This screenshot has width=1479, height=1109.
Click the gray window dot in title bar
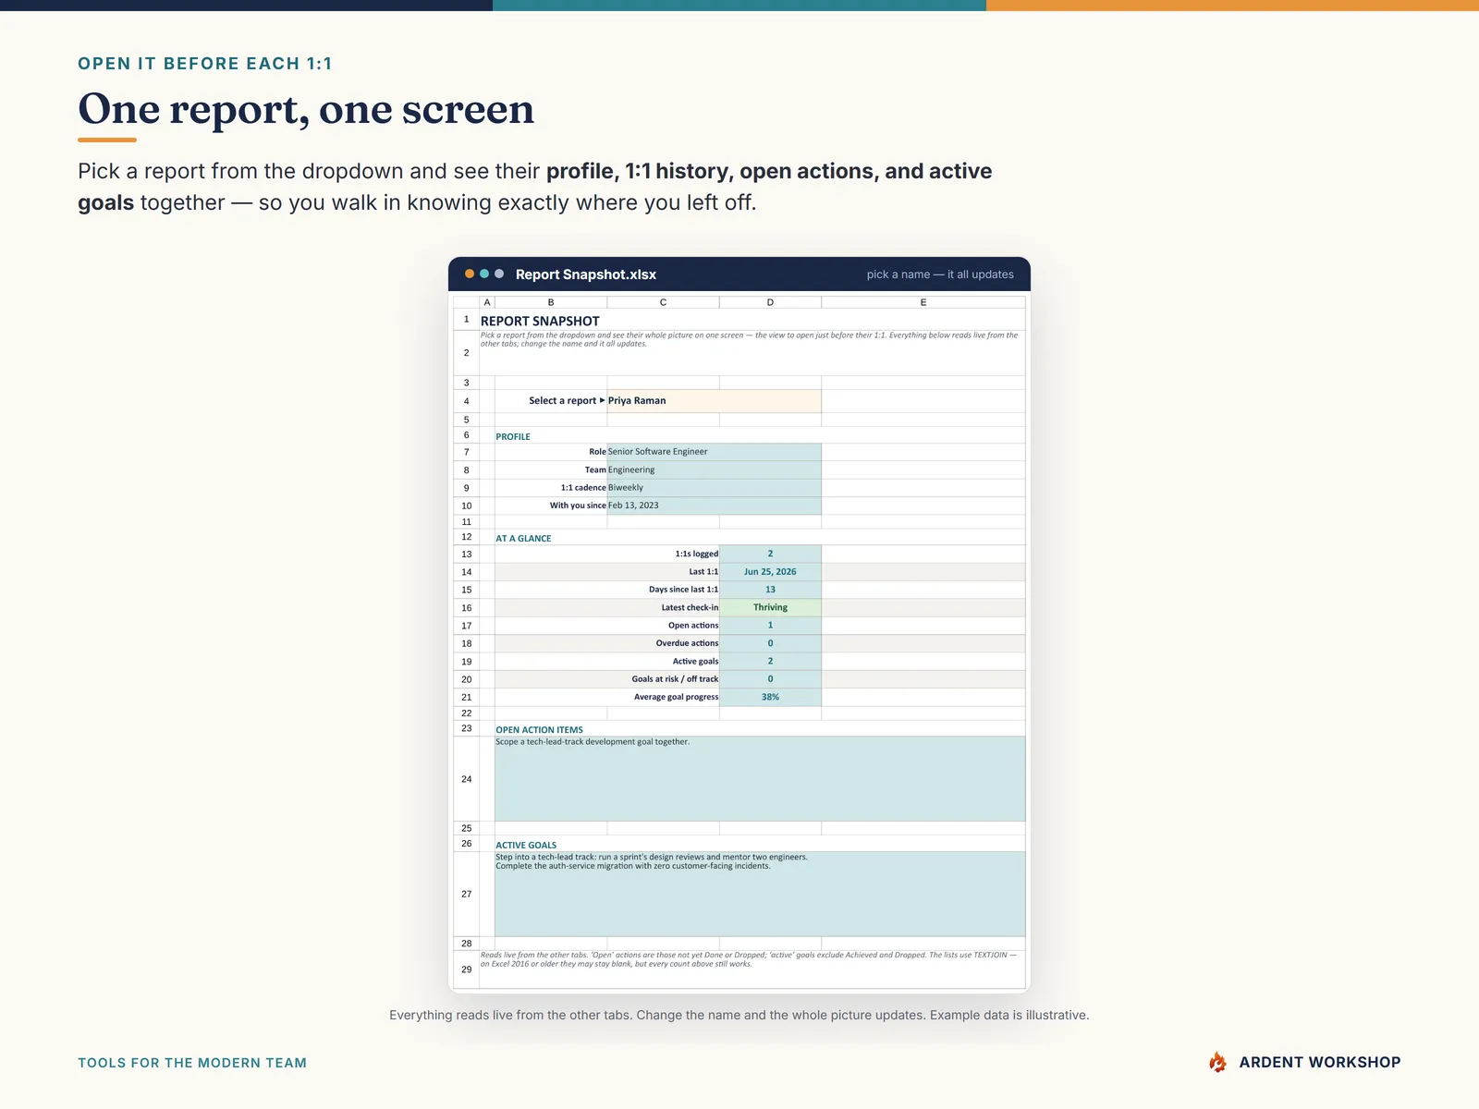click(x=499, y=274)
